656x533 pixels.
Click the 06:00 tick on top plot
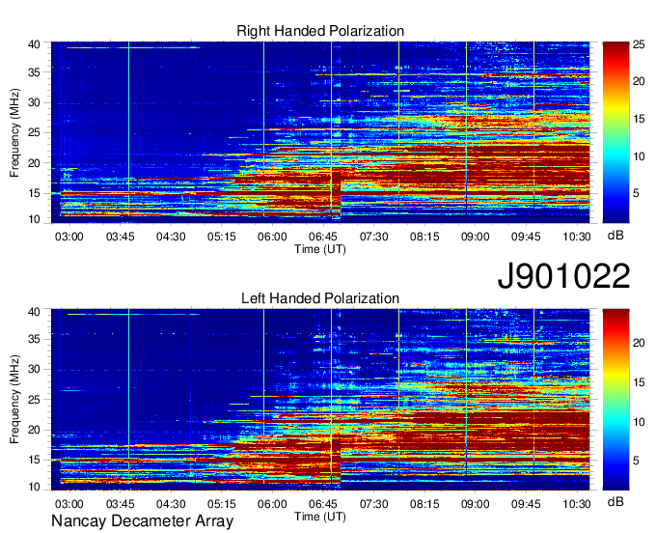(272, 237)
